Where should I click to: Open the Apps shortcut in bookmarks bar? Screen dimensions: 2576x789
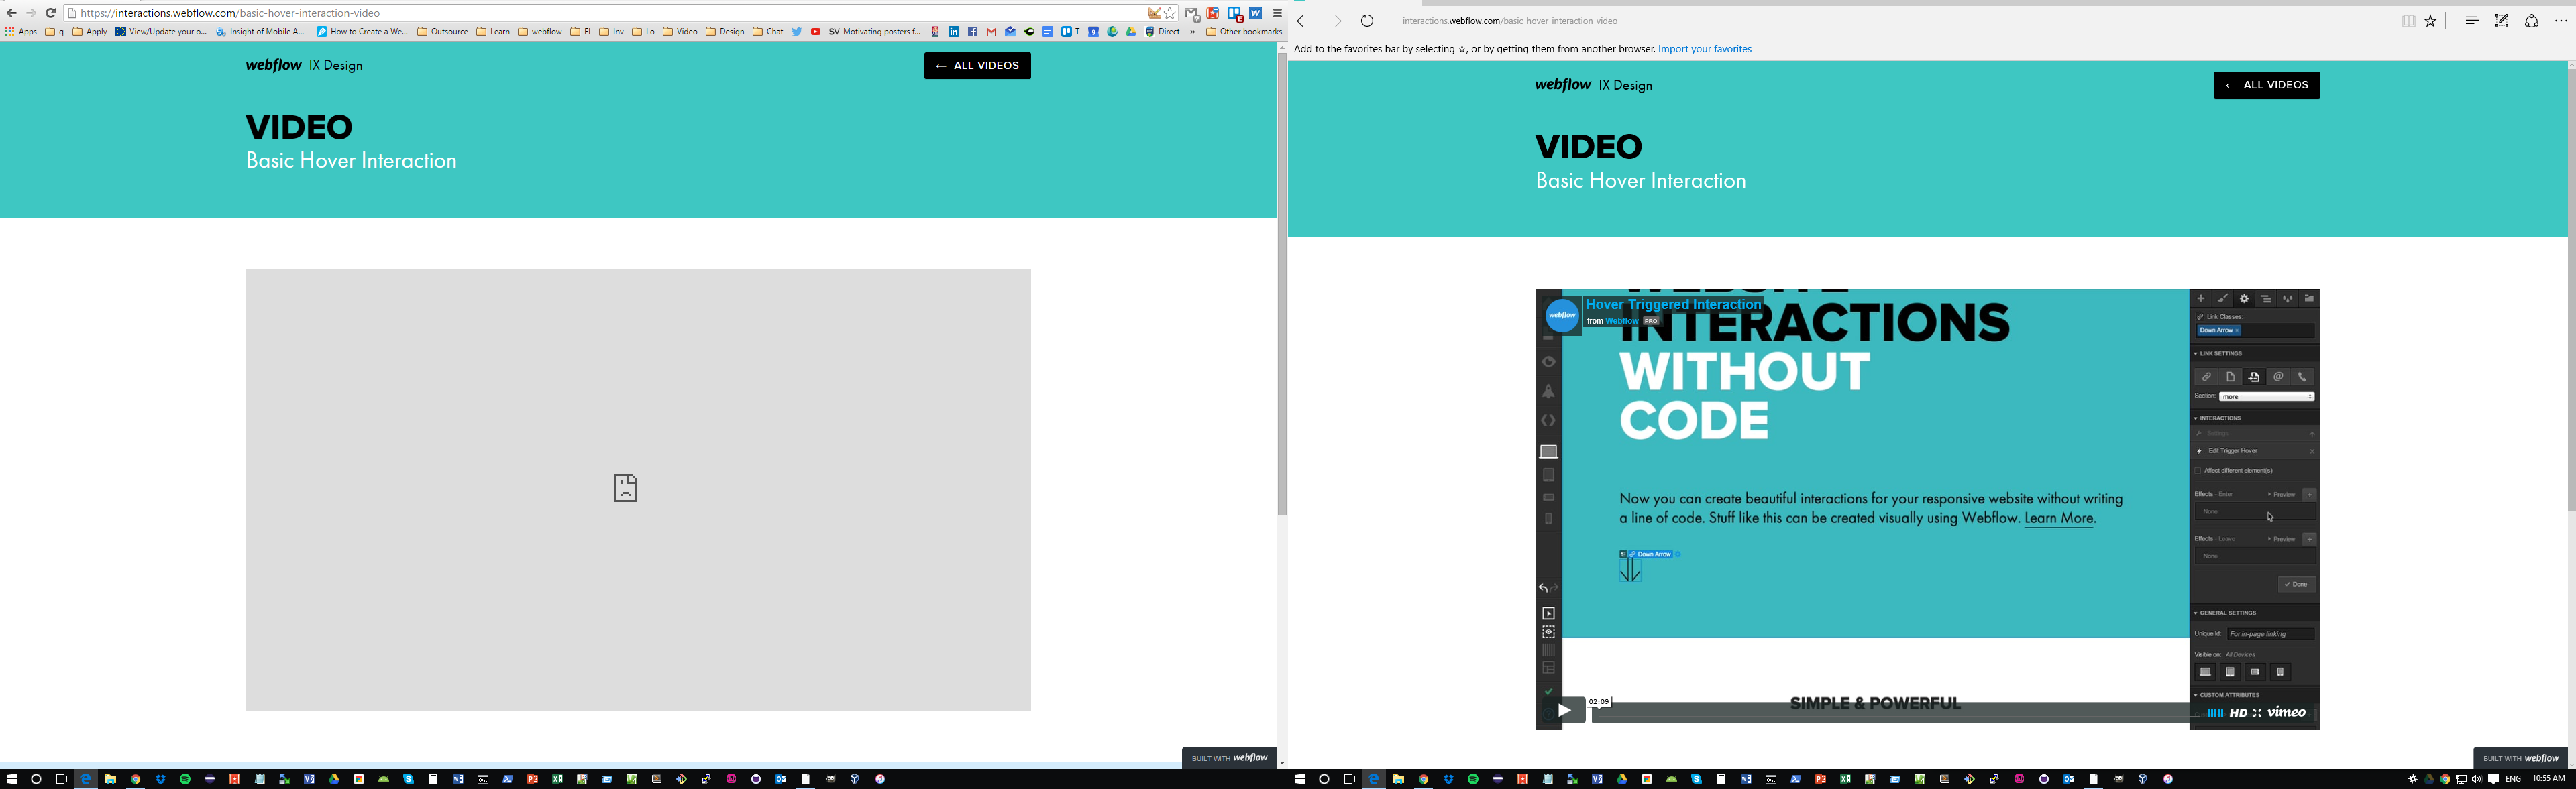(21, 32)
